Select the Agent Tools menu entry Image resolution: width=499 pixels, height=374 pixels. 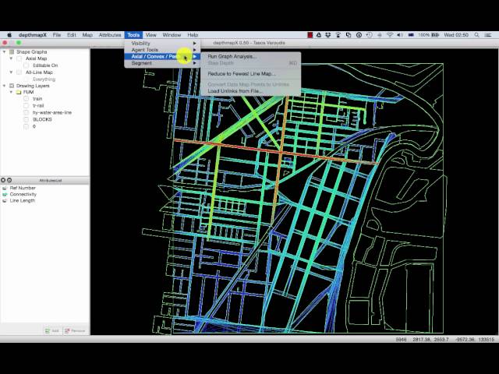pyautogui.click(x=162, y=50)
